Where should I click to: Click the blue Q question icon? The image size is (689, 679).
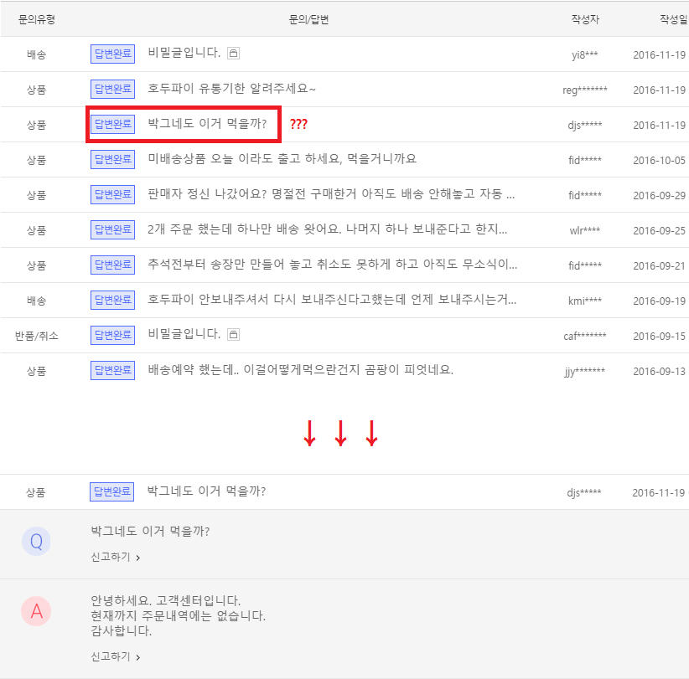(x=36, y=542)
